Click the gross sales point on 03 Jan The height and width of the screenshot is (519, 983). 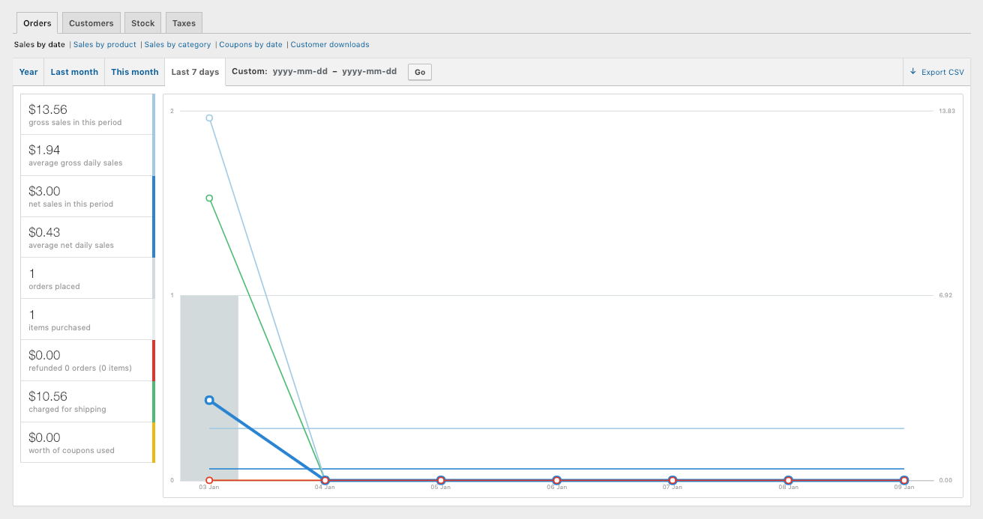click(x=209, y=118)
